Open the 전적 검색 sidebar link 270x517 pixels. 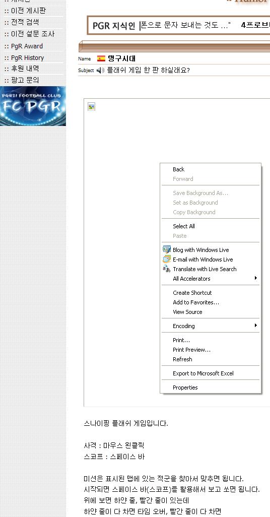(25, 22)
